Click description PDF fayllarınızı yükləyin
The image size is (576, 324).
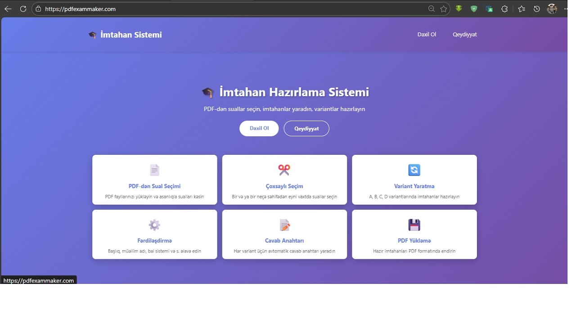point(154,197)
